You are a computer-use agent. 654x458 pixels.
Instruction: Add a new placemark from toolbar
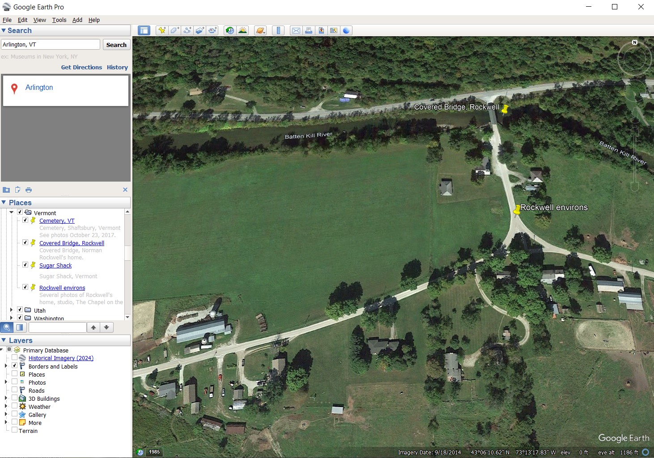pyautogui.click(x=162, y=30)
